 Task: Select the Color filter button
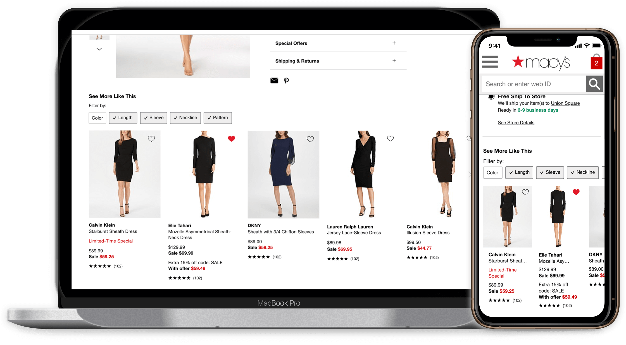[x=97, y=118]
